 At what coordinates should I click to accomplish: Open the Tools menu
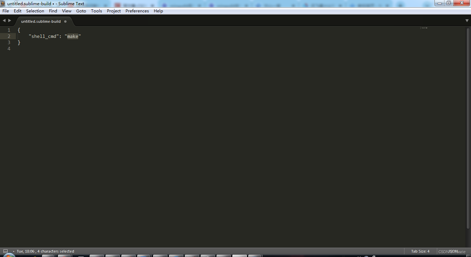click(x=97, y=11)
